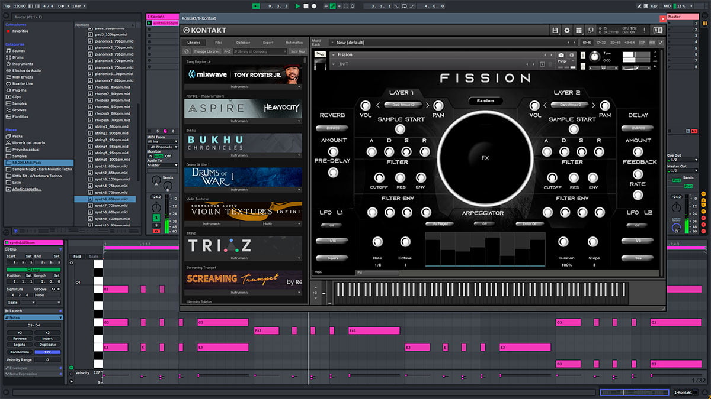Set Monitor to Off
Viewport: 711px width, 399px height.
click(x=168, y=156)
